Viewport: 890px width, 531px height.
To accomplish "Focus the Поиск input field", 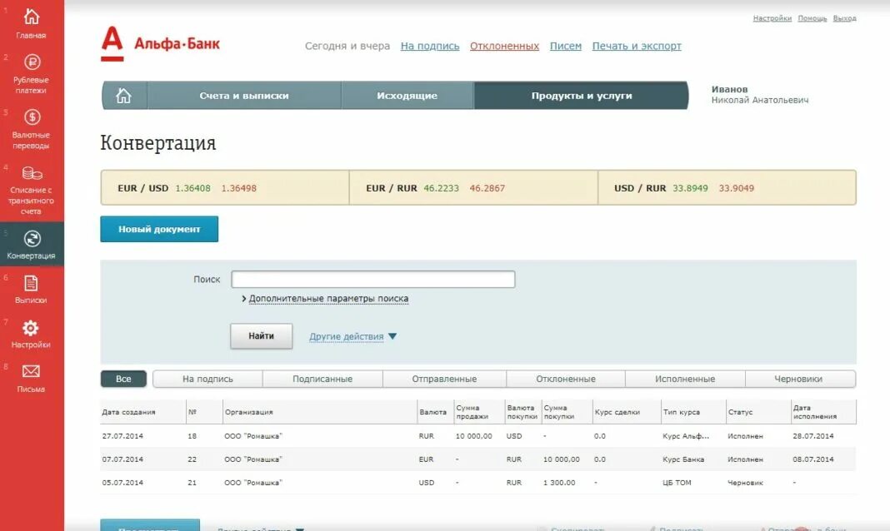I will [x=372, y=279].
